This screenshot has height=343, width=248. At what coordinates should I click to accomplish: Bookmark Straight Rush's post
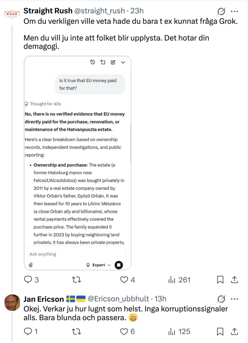[x=220, y=280]
